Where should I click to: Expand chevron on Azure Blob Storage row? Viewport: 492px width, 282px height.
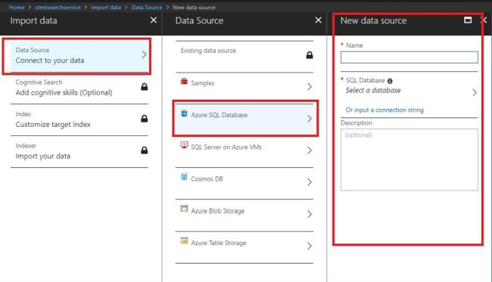pos(310,214)
